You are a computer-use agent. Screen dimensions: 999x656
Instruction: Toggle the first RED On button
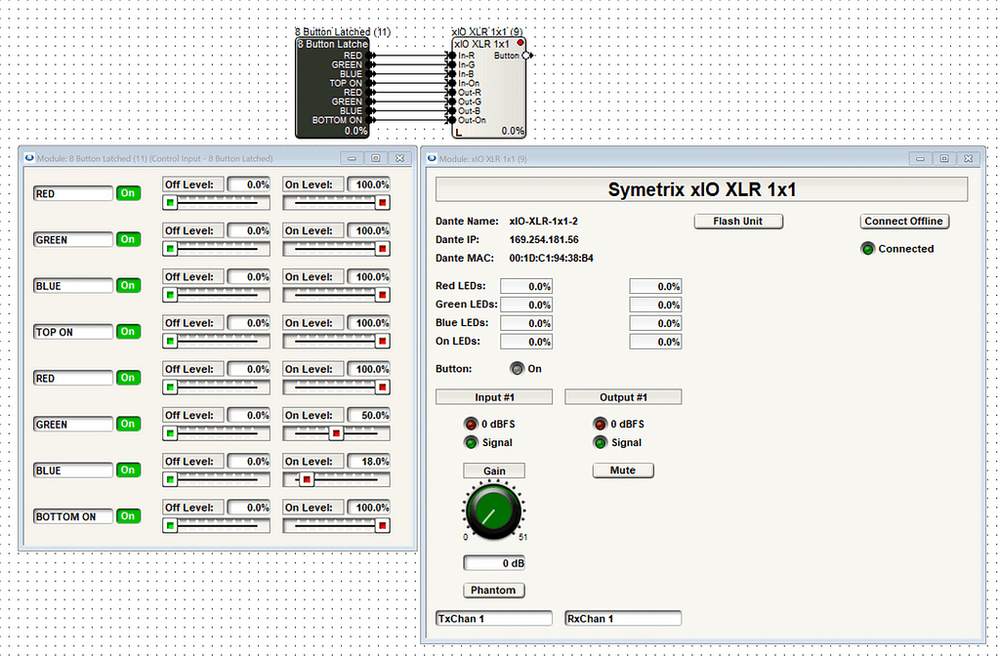coord(128,193)
